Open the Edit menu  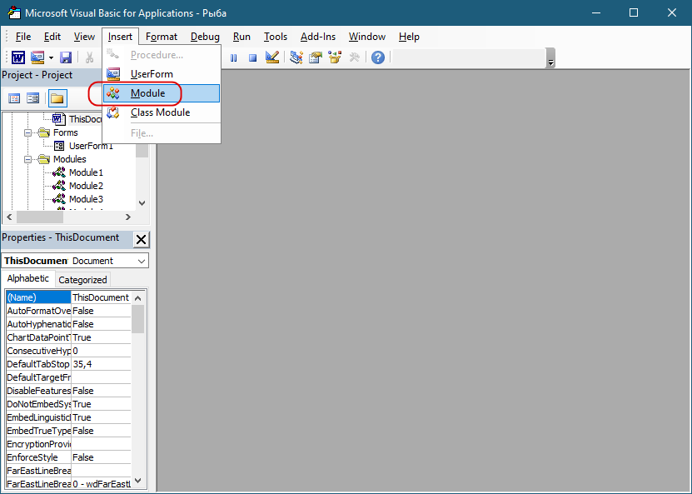pos(52,37)
